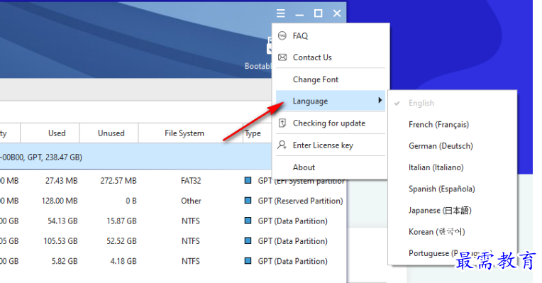Click the blue square in the 105.53 GB row
The width and height of the screenshot is (542, 283).
point(248,240)
